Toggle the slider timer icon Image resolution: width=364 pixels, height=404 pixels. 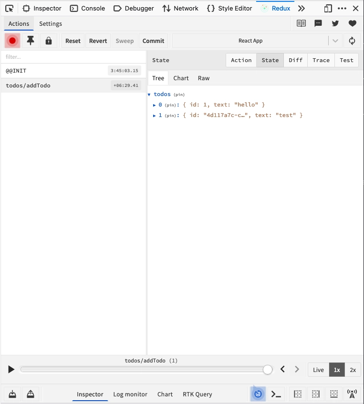pyautogui.click(x=258, y=393)
